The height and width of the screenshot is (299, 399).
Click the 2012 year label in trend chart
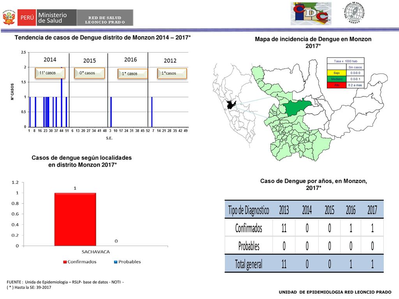(170, 60)
